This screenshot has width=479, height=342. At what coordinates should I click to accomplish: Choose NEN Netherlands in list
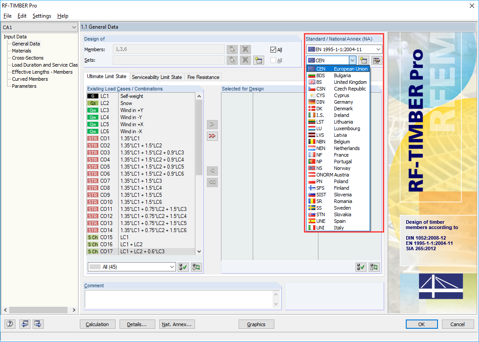[x=338, y=148]
